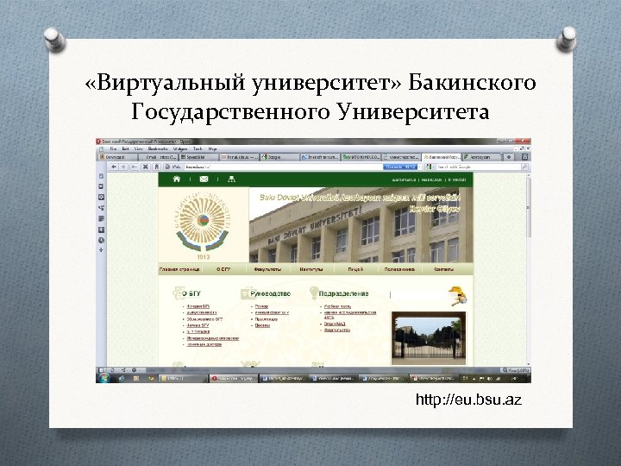This screenshot has height=466, width=621.
Task: Open the zoom View (100%) dropdown
Action: 516,370
